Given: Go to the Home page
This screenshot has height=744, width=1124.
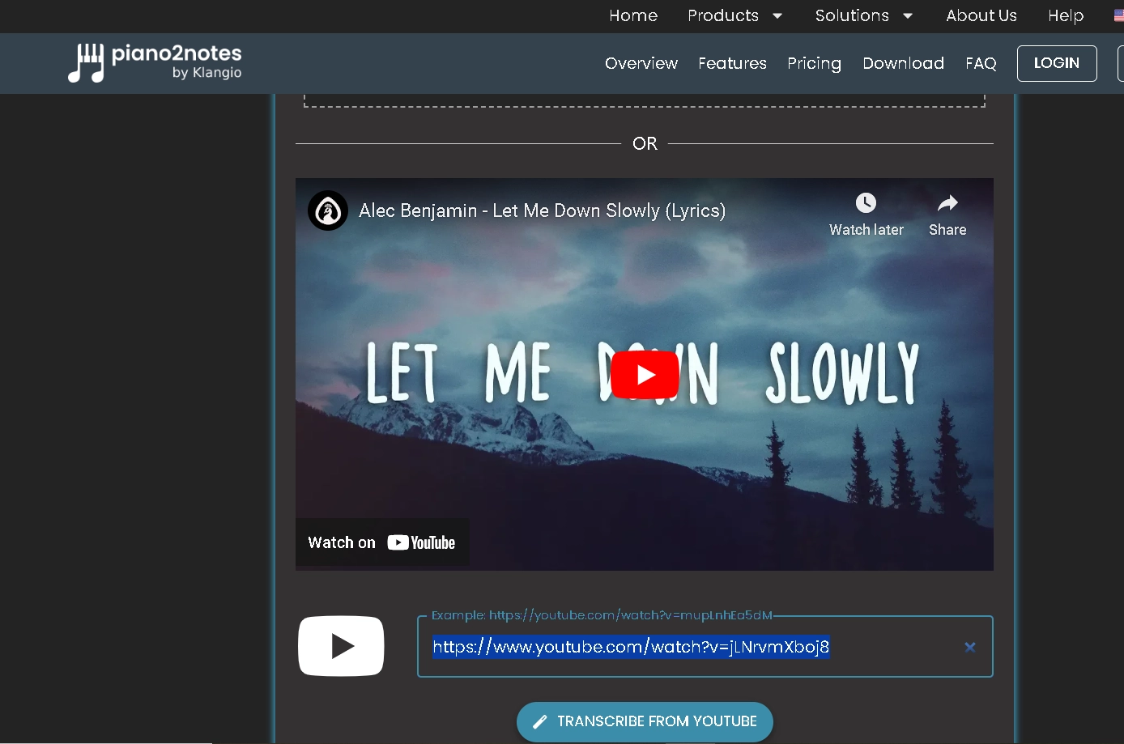Looking at the screenshot, I should (x=633, y=15).
